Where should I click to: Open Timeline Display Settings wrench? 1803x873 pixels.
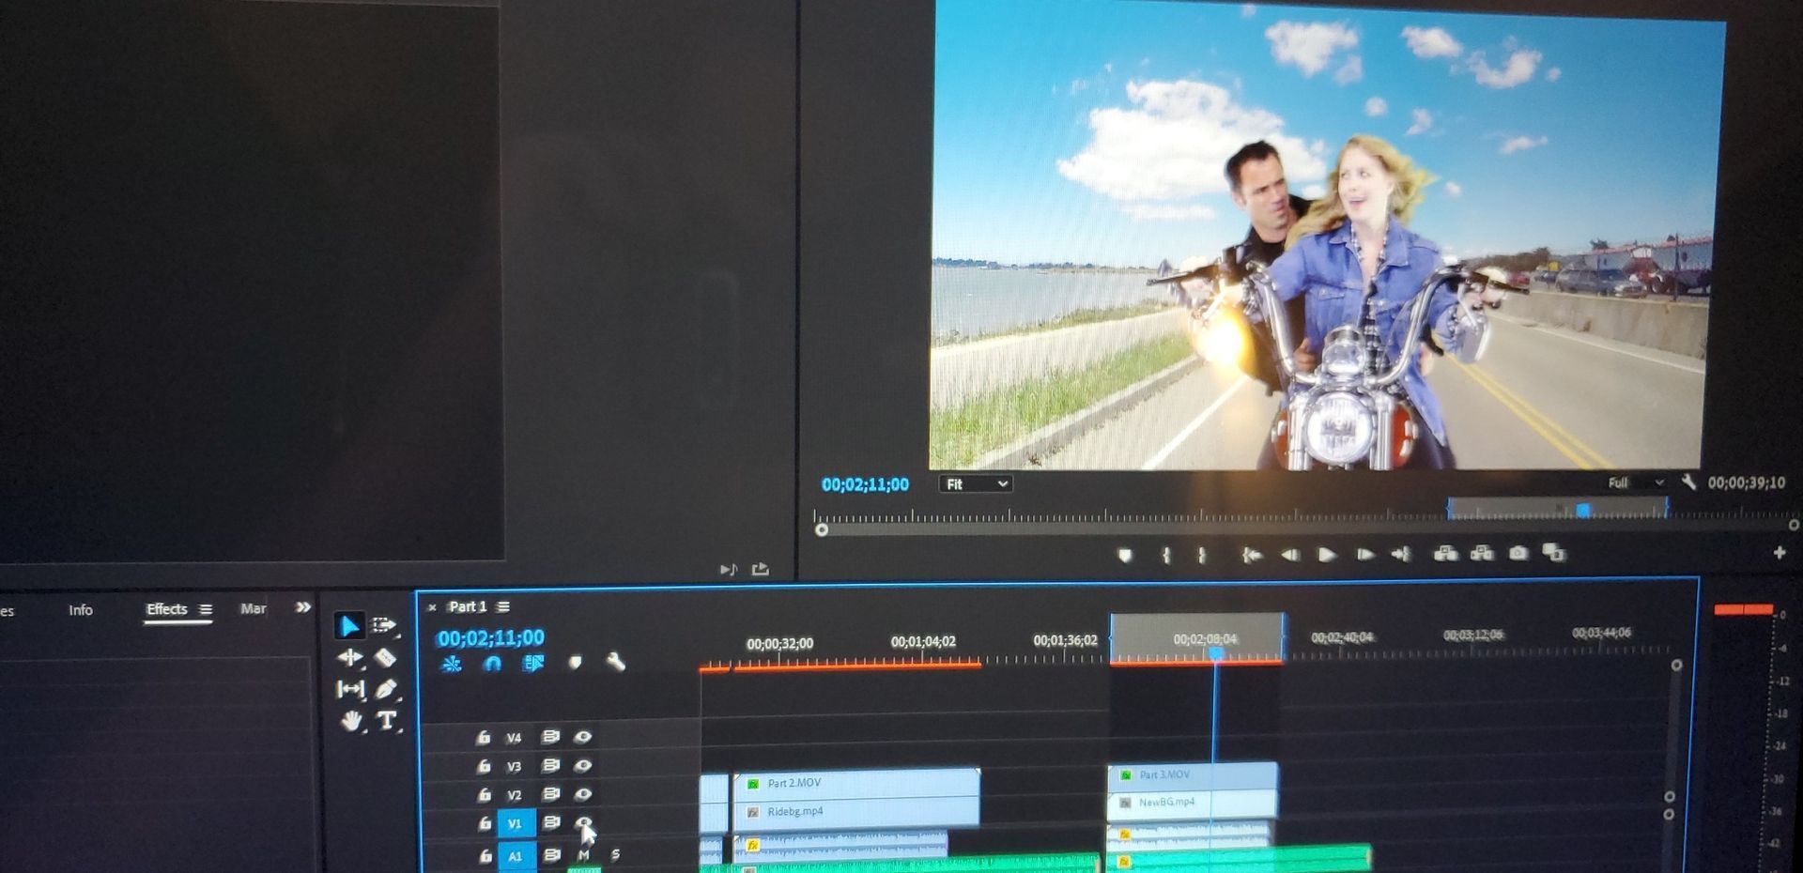616,663
